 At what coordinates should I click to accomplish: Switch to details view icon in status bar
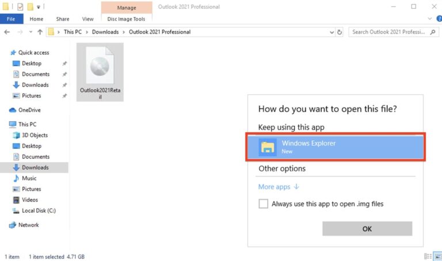[428, 256]
